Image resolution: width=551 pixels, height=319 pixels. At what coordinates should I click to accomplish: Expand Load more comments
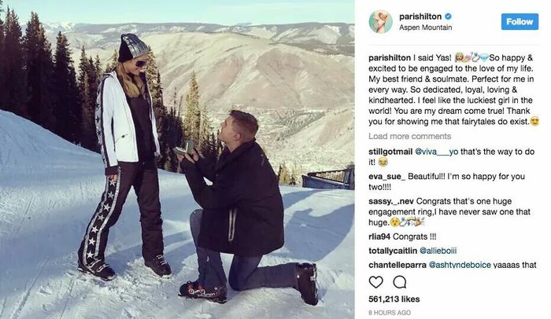(410, 136)
